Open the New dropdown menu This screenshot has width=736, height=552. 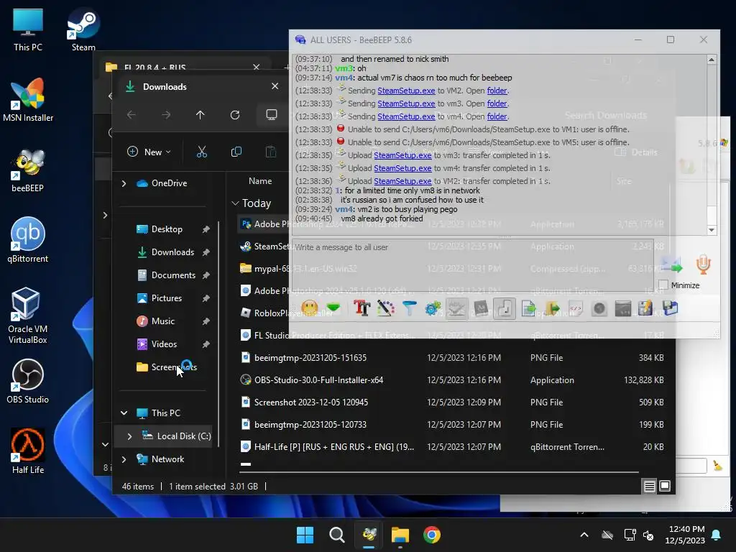(149, 152)
